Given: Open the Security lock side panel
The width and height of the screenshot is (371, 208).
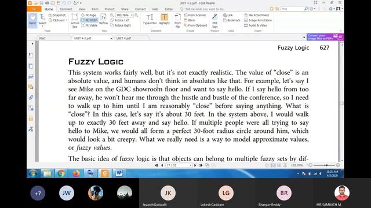Looking at the screenshot, I should pyautogui.click(x=31, y=118).
